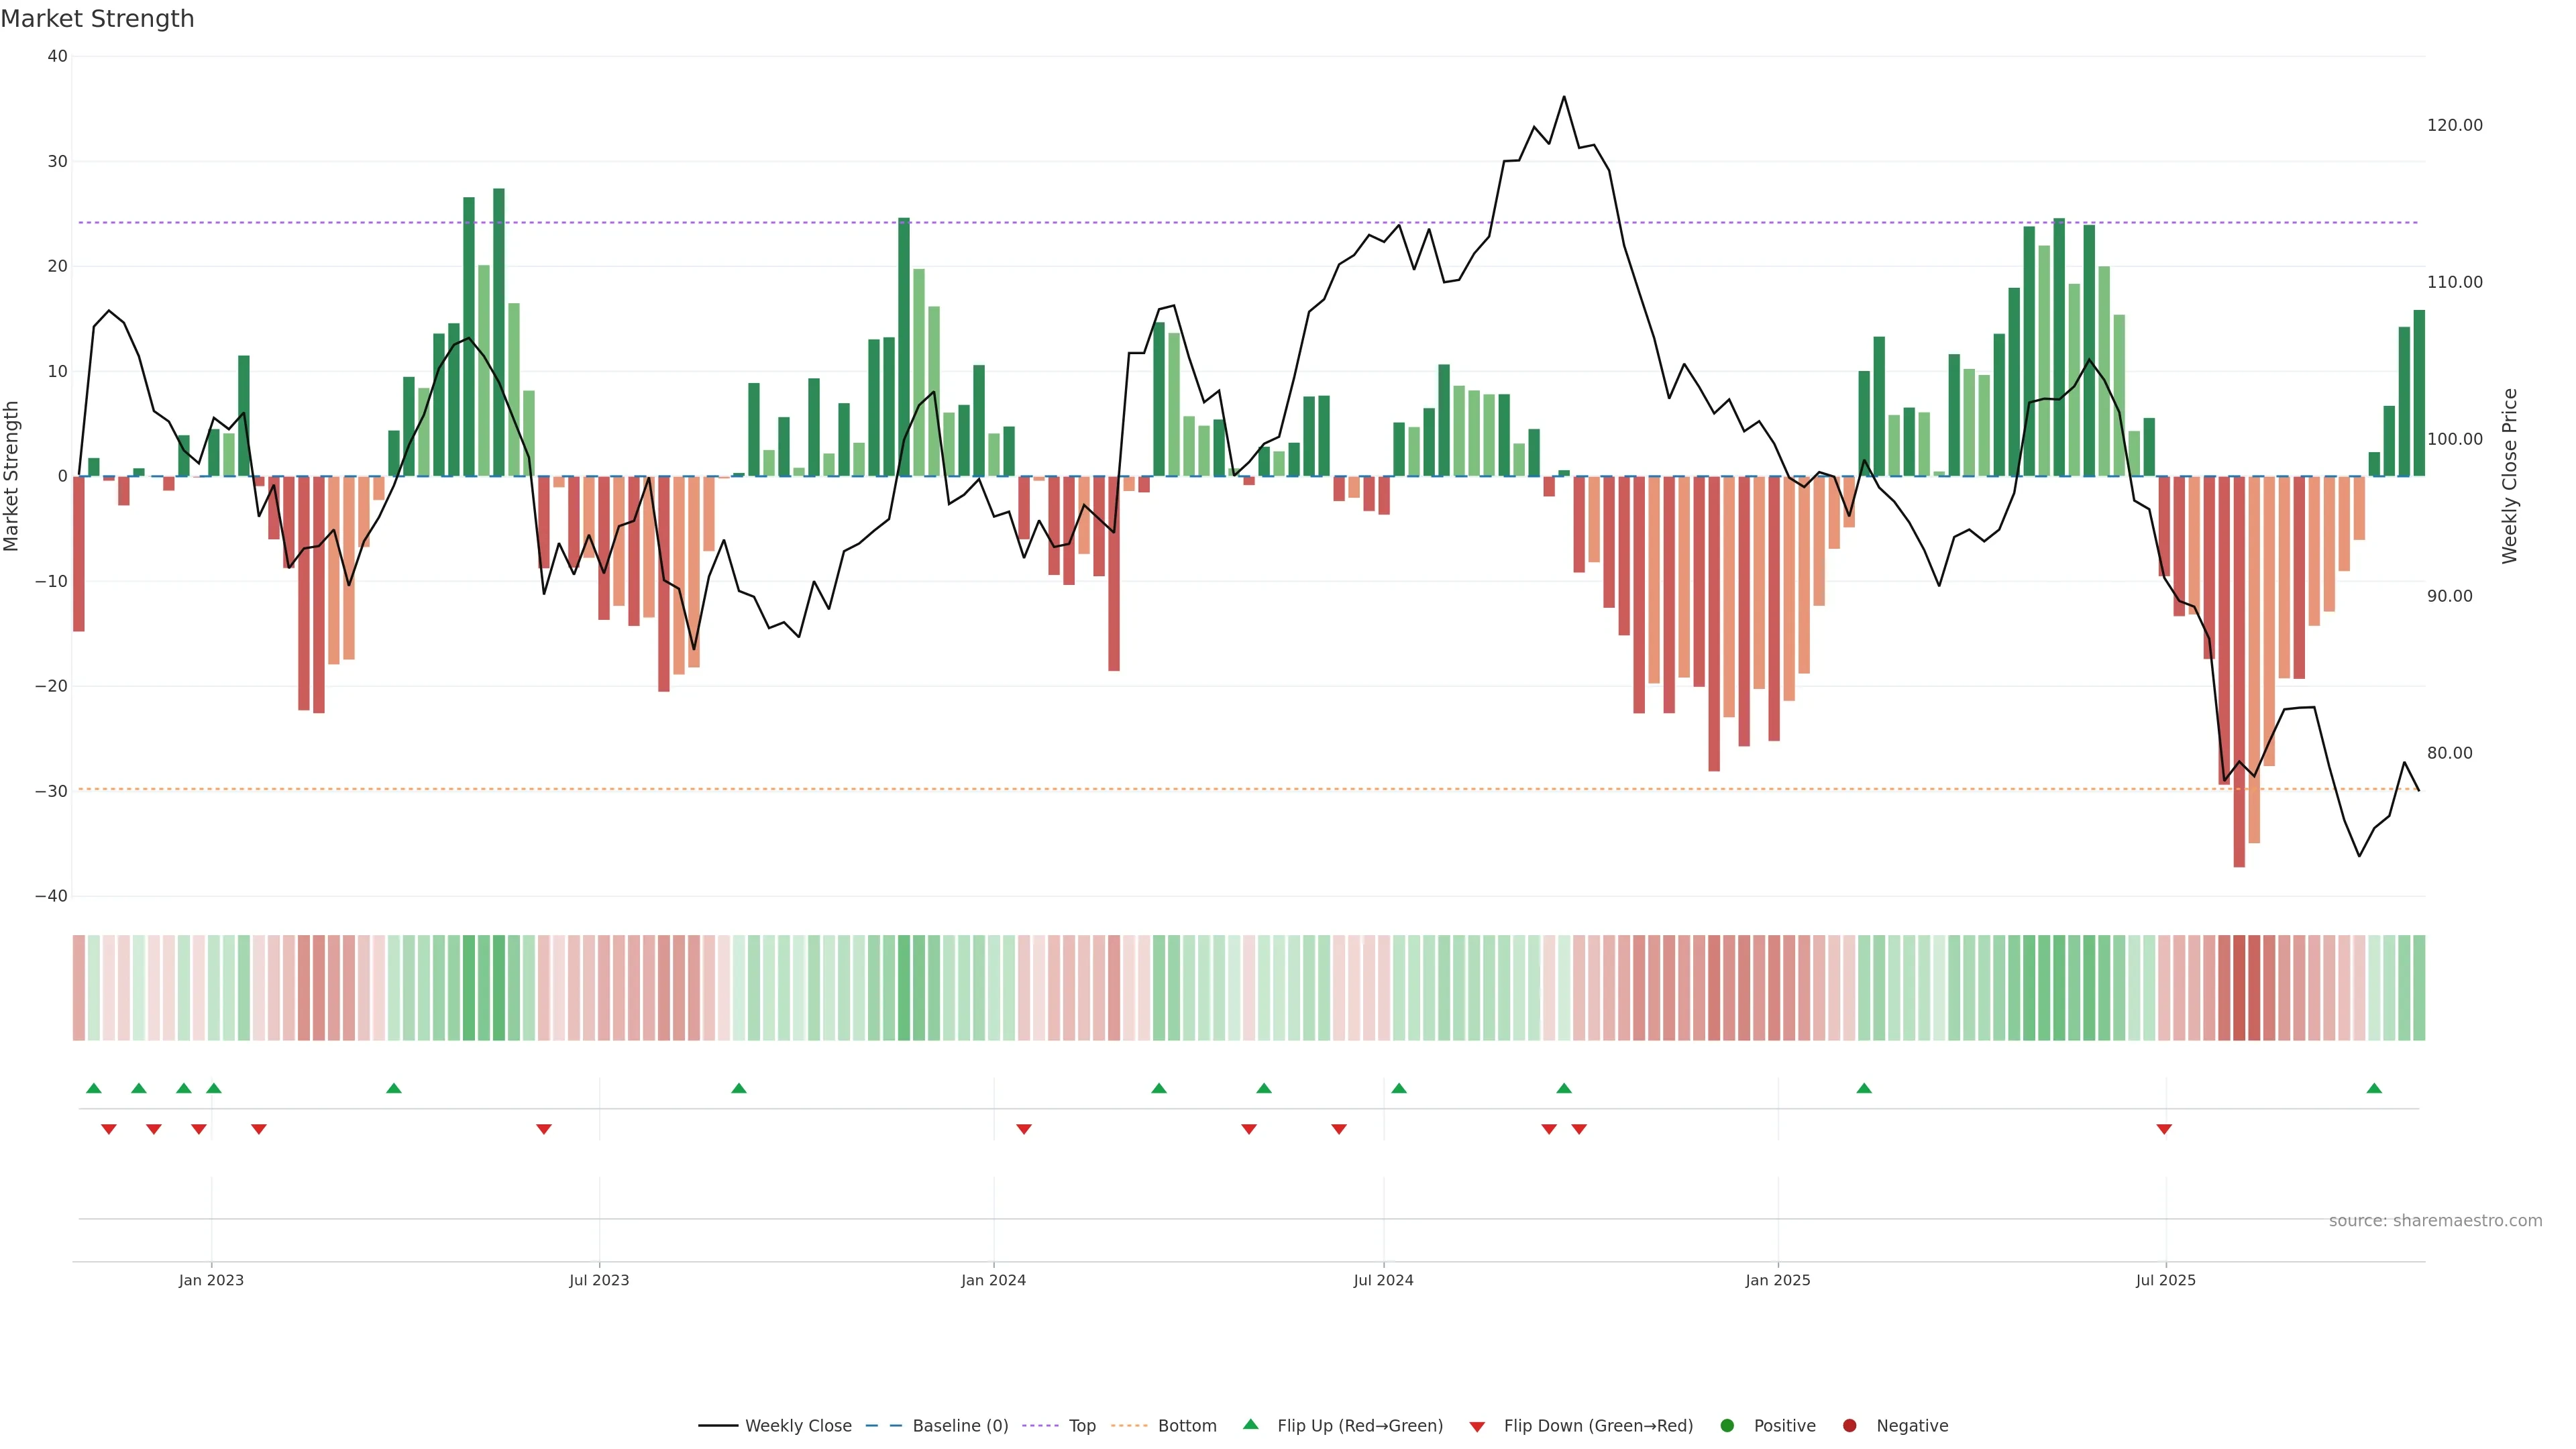
Task: Click the Flip Down triangle just before Jul 2025
Action: [x=2164, y=1129]
